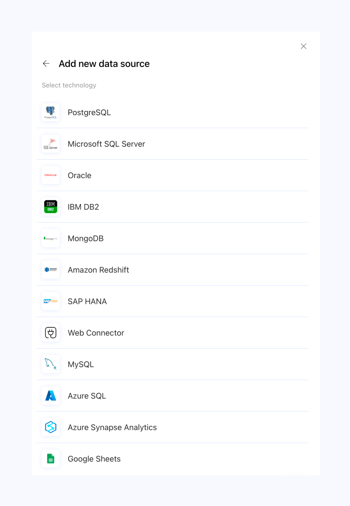This screenshot has width=350, height=506.
Task: Click the Web Connector plug icon
Action: click(51, 333)
